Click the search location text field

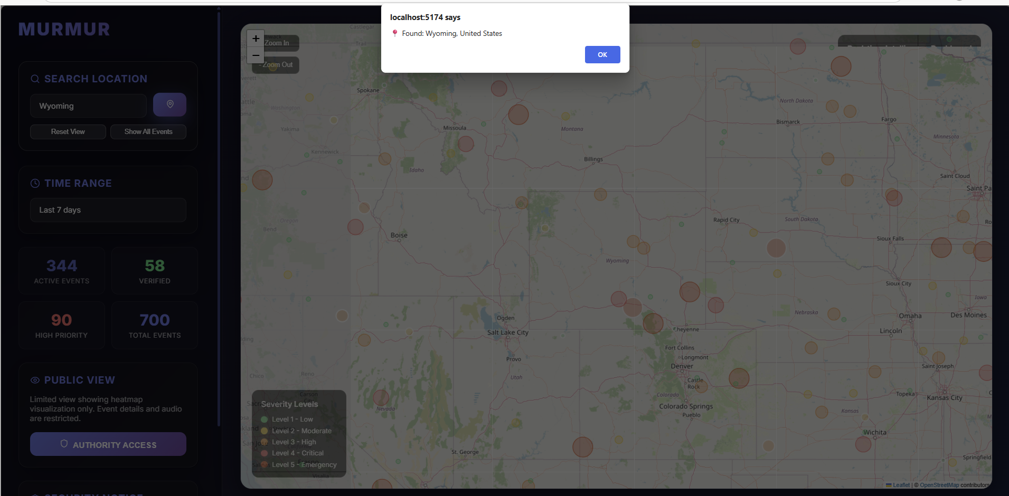pos(88,106)
